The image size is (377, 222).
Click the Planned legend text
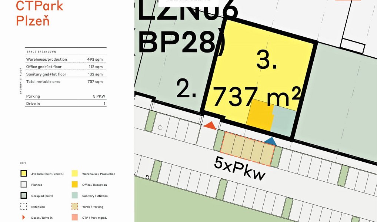point(37,185)
